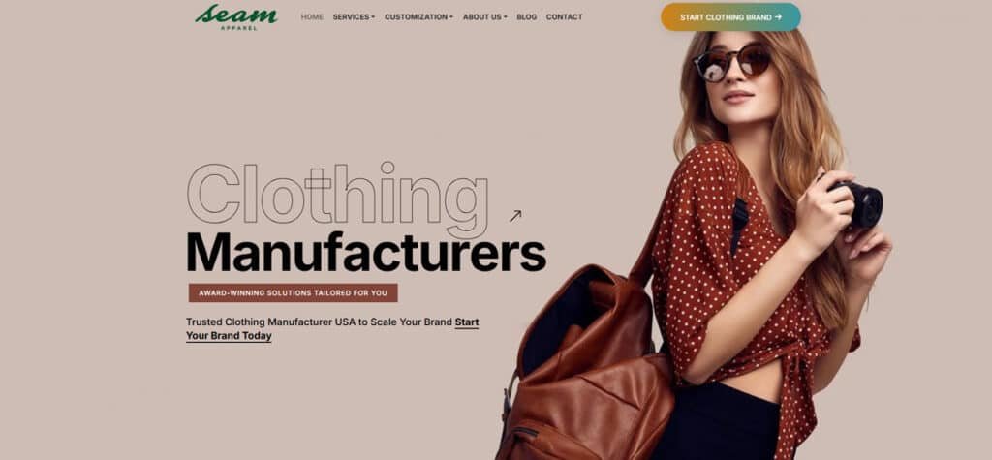Click the diagonal arrow icon beside Clothing
Screen dimensions: 992x460
[x=515, y=216]
